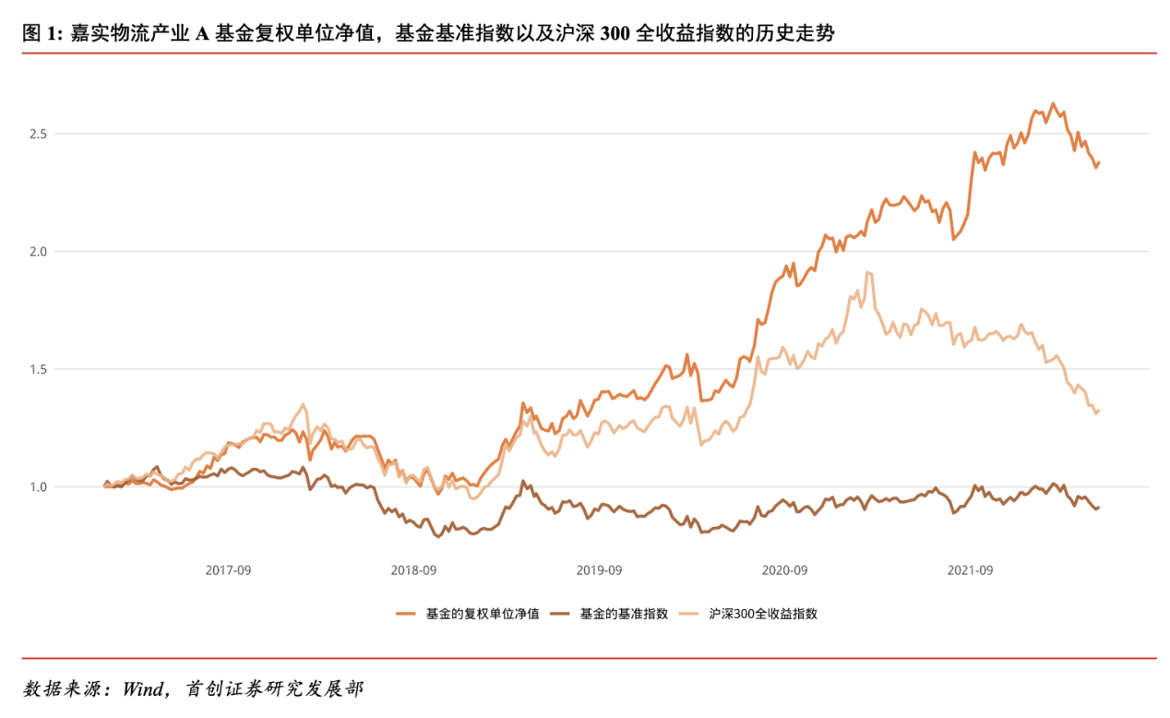
Task: Click the highest peak of the 沪深300 line
Action: pyautogui.click(x=868, y=272)
